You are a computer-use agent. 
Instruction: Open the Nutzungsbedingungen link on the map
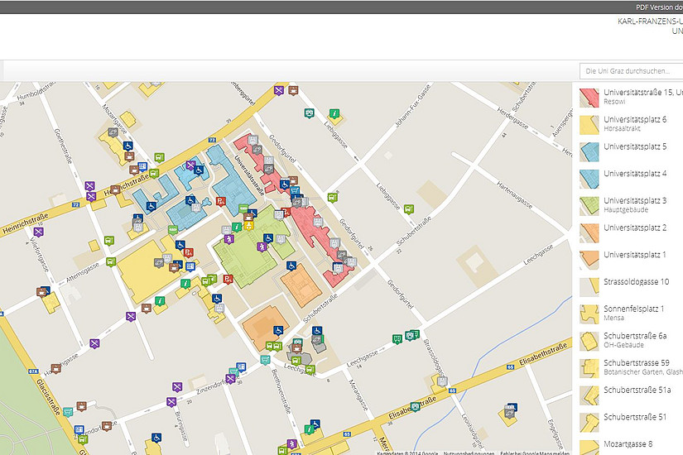click(470, 452)
